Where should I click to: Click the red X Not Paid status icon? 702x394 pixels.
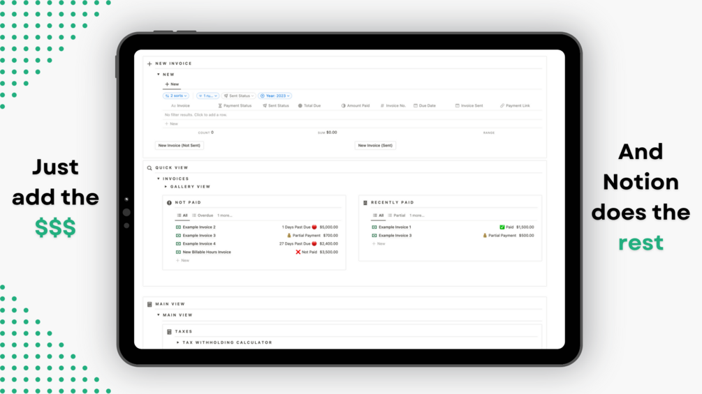[298, 252]
